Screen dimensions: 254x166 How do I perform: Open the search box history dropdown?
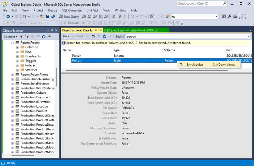pyautogui.click(x=248, y=36)
